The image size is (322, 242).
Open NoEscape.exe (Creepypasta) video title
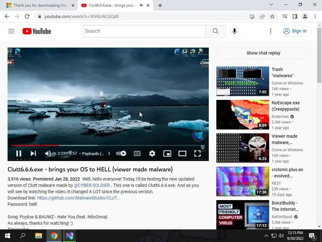pyautogui.click(x=286, y=106)
